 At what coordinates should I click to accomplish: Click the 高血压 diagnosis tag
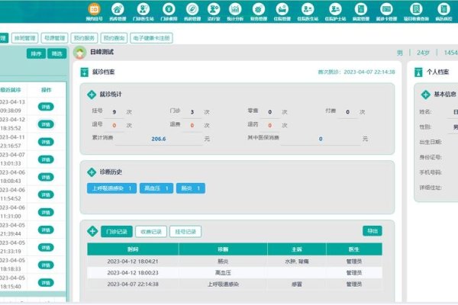pyautogui.click(x=156, y=188)
